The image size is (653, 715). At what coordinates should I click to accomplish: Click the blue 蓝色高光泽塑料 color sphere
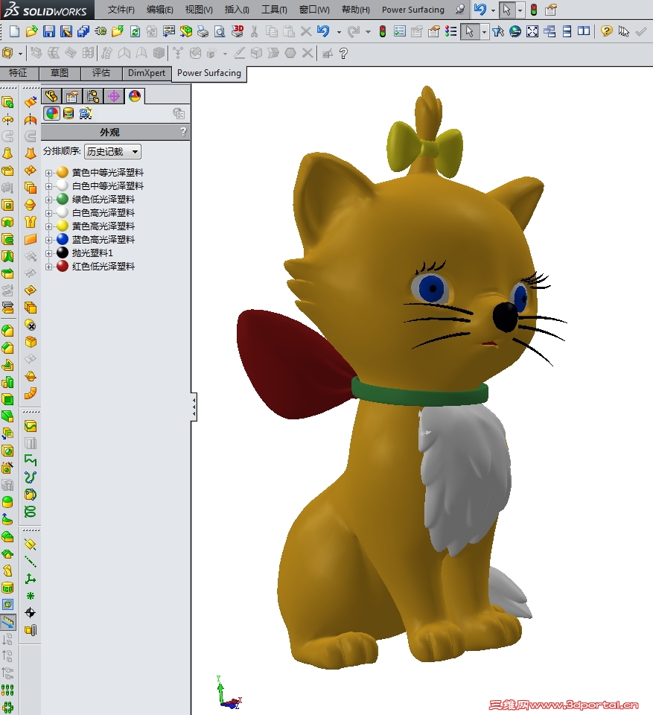pyautogui.click(x=62, y=239)
